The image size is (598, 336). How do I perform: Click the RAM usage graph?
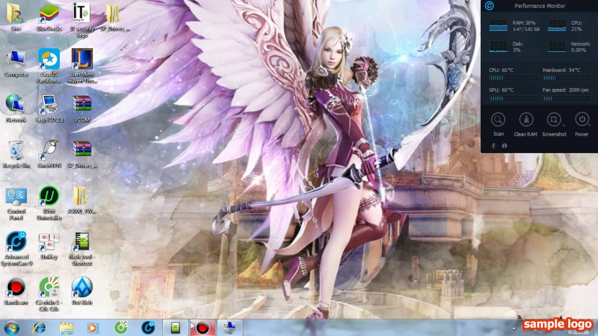498,26
